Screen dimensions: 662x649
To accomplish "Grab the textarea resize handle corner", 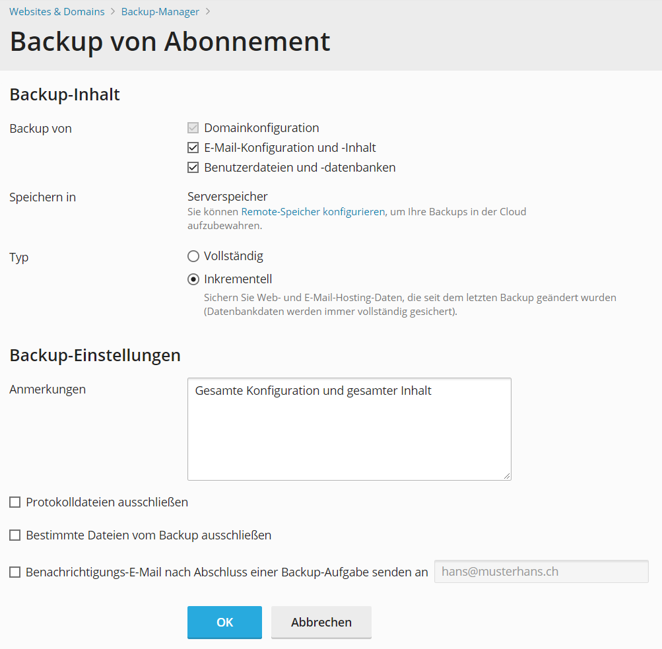I will pyautogui.click(x=507, y=475).
